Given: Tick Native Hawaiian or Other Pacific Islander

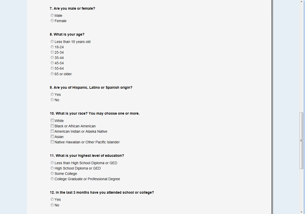Looking at the screenshot, I should (x=52, y=142).
